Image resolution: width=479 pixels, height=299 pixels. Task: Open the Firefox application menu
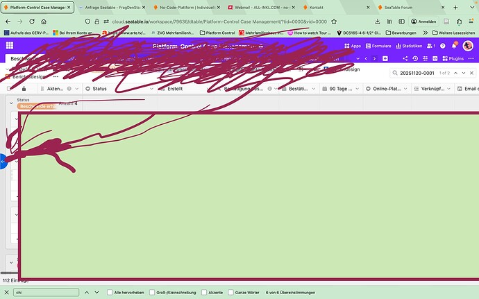click(x=471, y=22)
